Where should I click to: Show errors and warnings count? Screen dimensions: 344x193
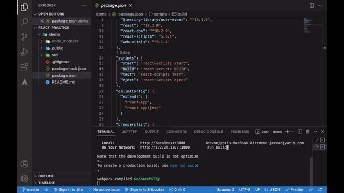pos(177,189)
